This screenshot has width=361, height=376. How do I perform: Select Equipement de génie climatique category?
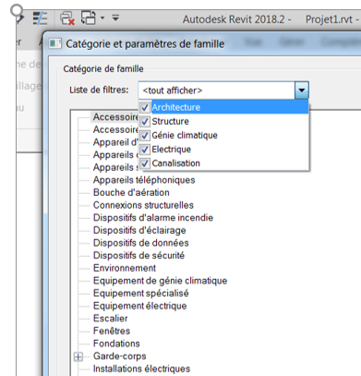pos(160,281)
